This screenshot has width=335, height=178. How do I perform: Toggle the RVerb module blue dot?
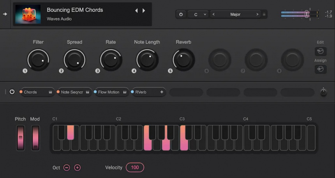[x=132, y=92]
